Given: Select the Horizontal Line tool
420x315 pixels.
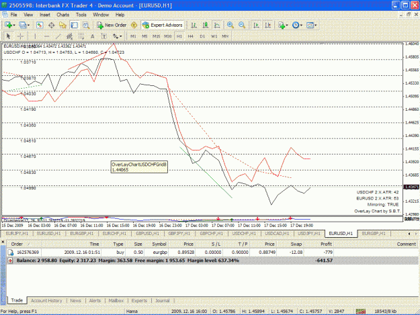Looking at the screenshot, I should 46,36.
